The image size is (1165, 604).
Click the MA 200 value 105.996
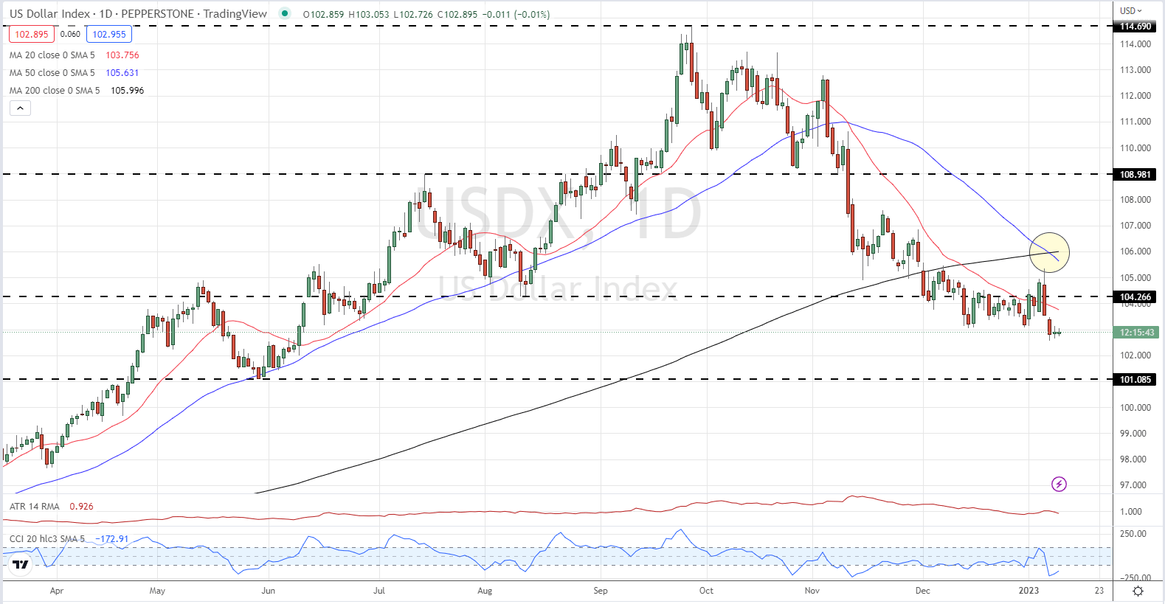tap(128, 91)
